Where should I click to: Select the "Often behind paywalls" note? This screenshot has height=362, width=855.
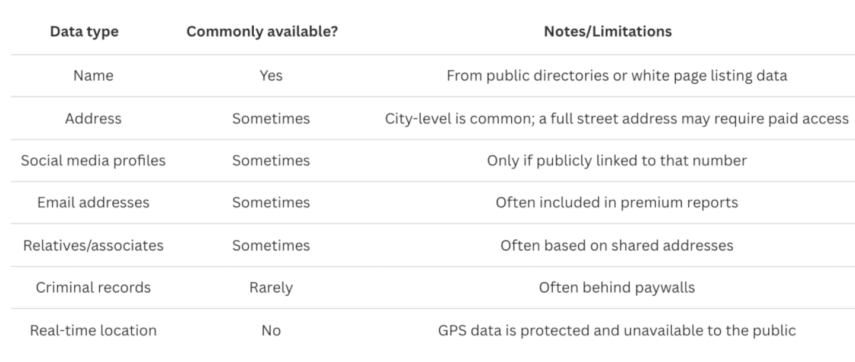(x=616, y=288)
